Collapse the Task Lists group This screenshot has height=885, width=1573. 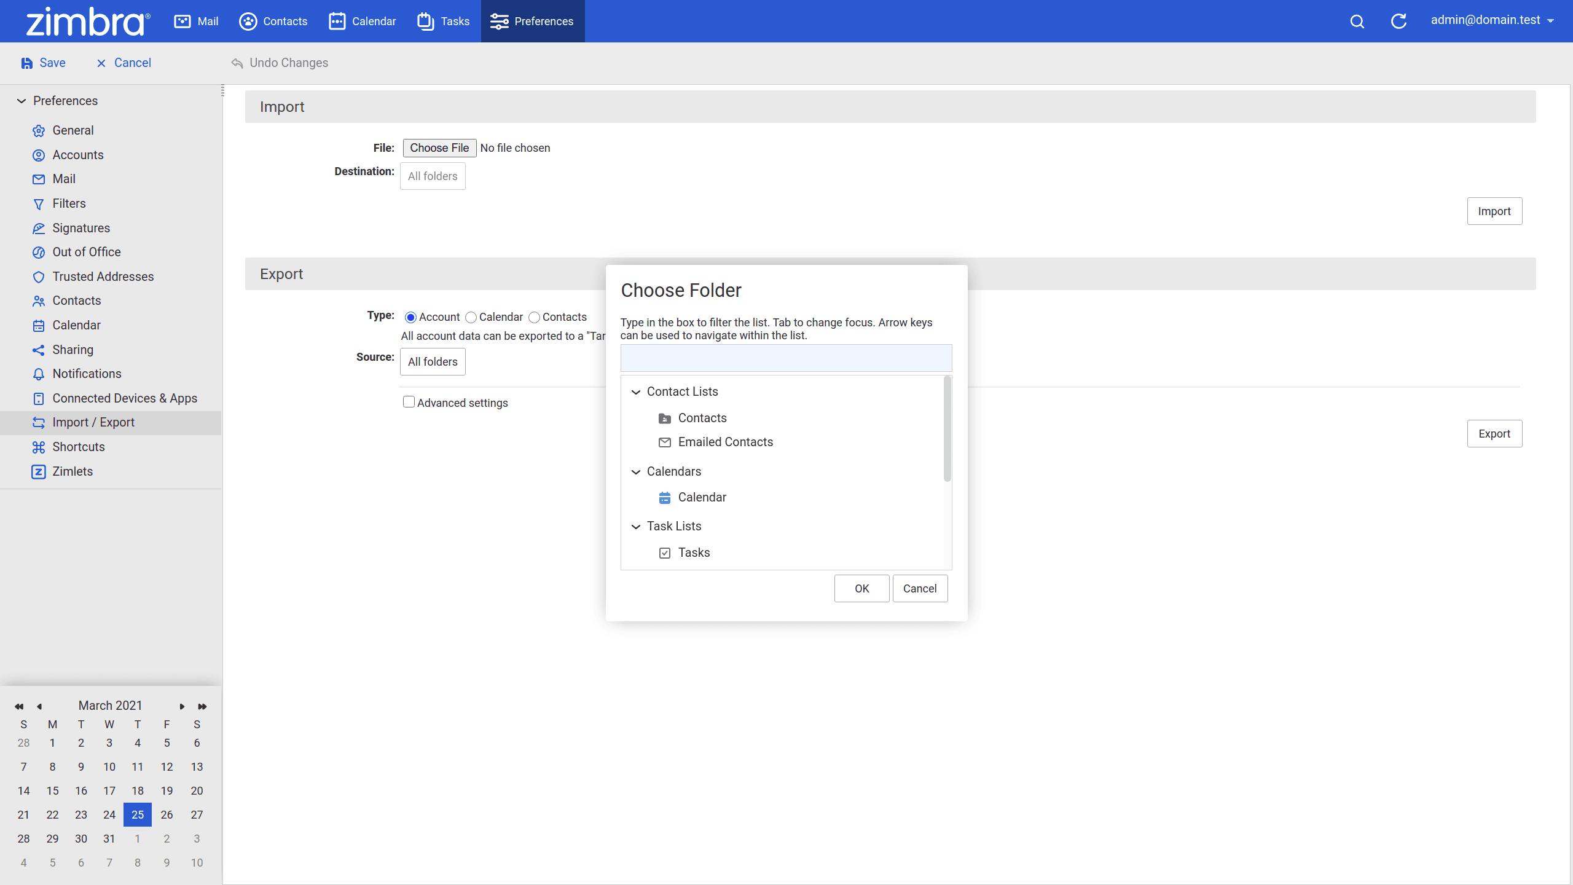(x=636, y=527)
